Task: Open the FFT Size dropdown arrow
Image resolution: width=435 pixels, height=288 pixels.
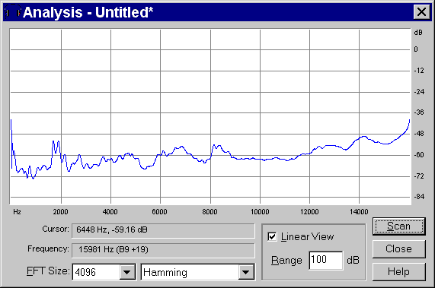Action: 127,272
